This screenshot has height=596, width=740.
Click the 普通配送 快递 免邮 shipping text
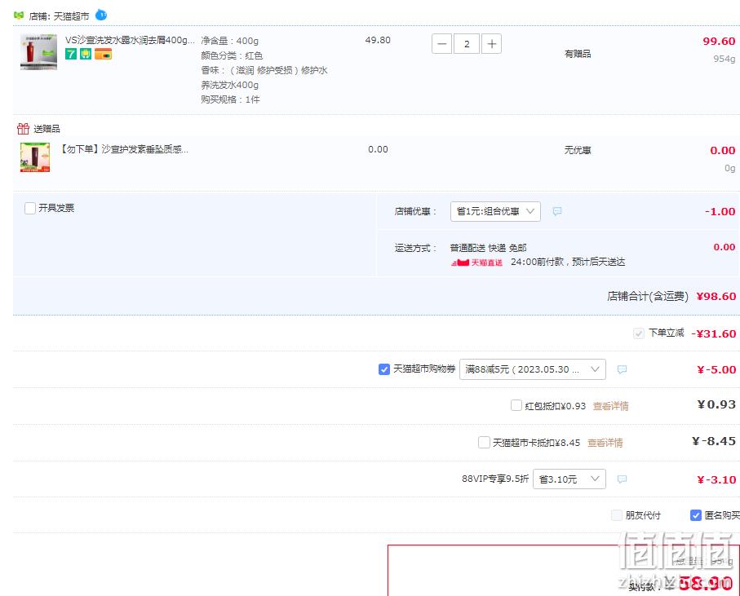pyautogui.click(x=488, y=248)
